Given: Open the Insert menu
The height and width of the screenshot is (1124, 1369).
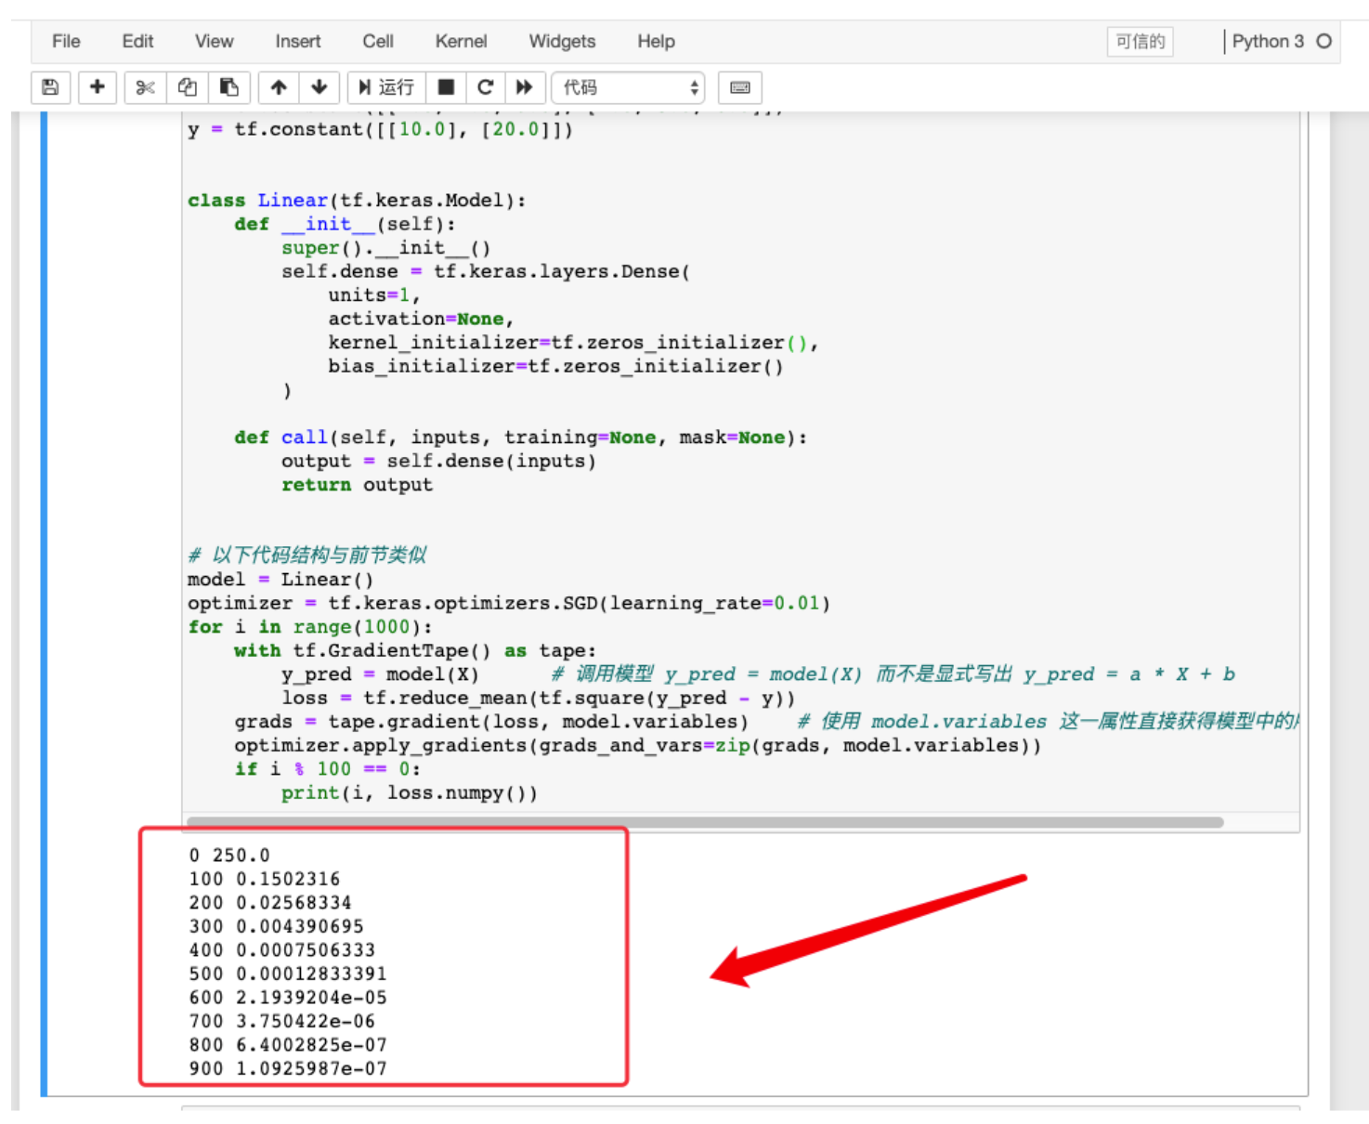Looking at the screenshot, I should (x=298, y=41).
